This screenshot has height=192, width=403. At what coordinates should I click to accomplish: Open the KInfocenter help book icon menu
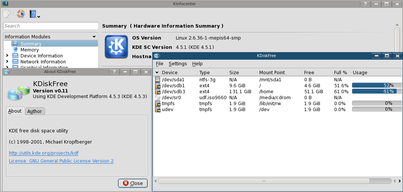pyautogui.click(x=33, y=13)
